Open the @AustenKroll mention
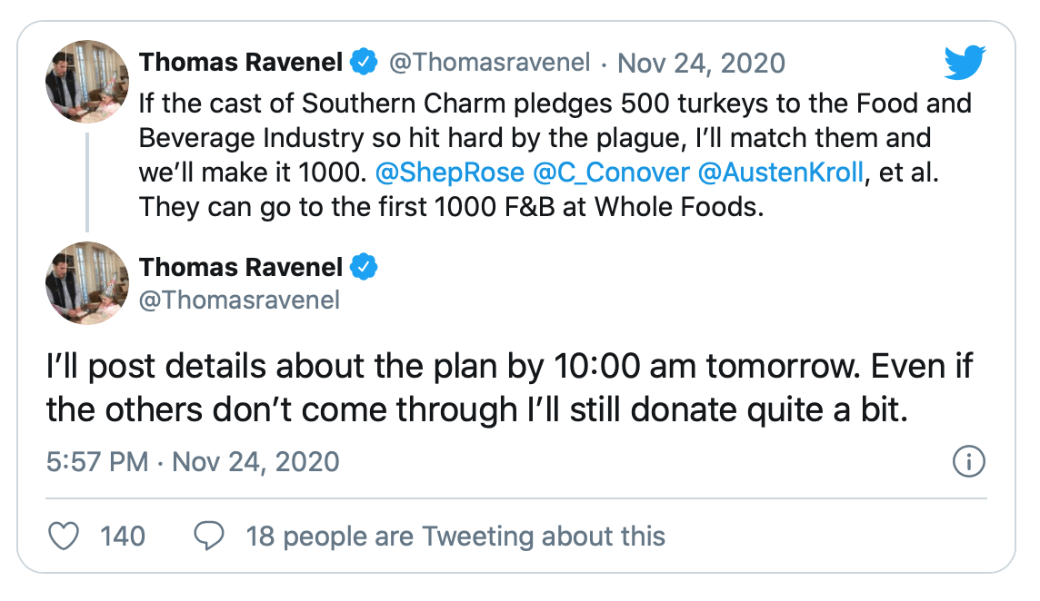1040x601 pixels. (781, 172)
